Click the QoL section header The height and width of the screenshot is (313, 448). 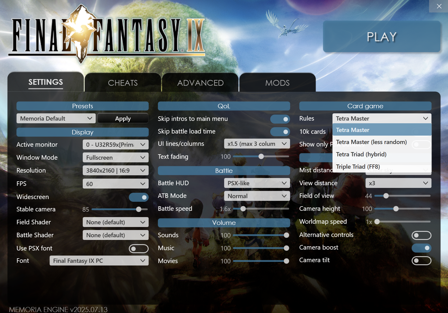224,106
